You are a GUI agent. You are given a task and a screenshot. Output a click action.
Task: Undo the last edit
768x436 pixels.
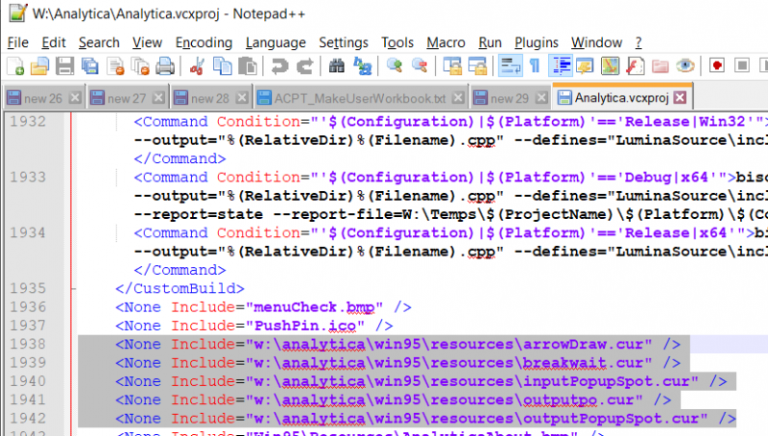coord(279,66)
